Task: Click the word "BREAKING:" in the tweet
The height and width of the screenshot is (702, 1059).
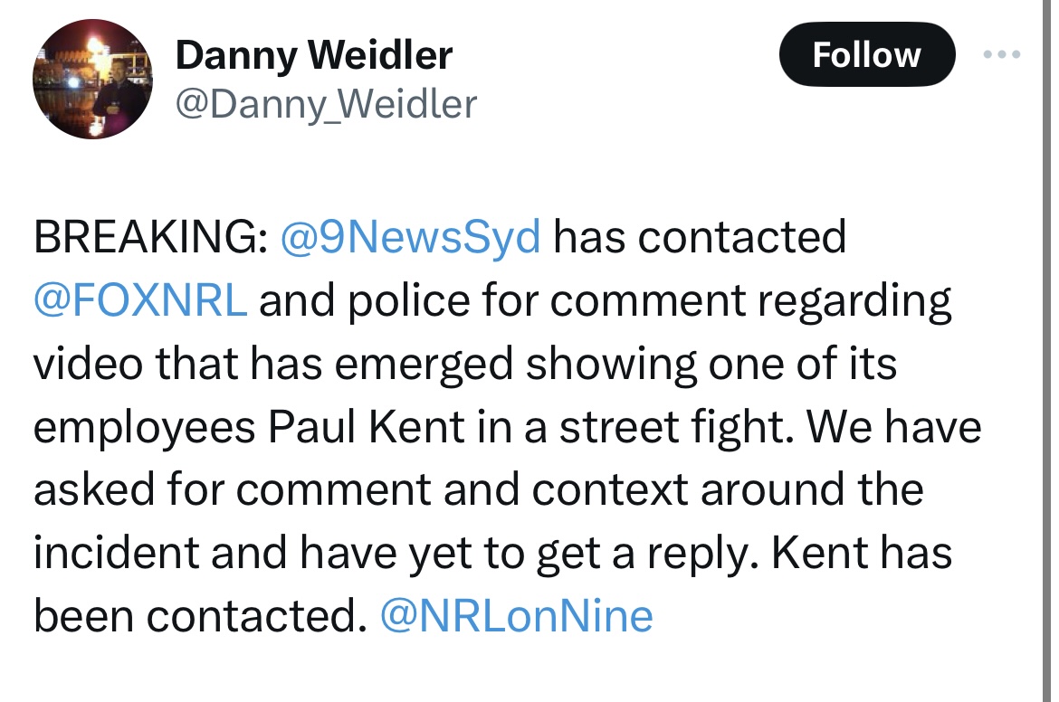Action: 149,238
